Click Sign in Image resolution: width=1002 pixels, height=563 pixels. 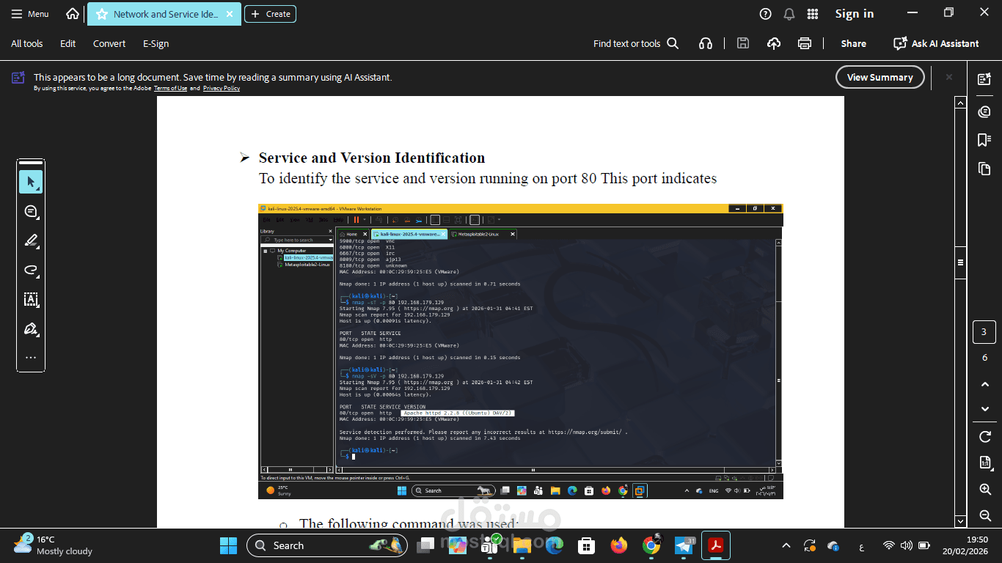[x=855, y=14]
